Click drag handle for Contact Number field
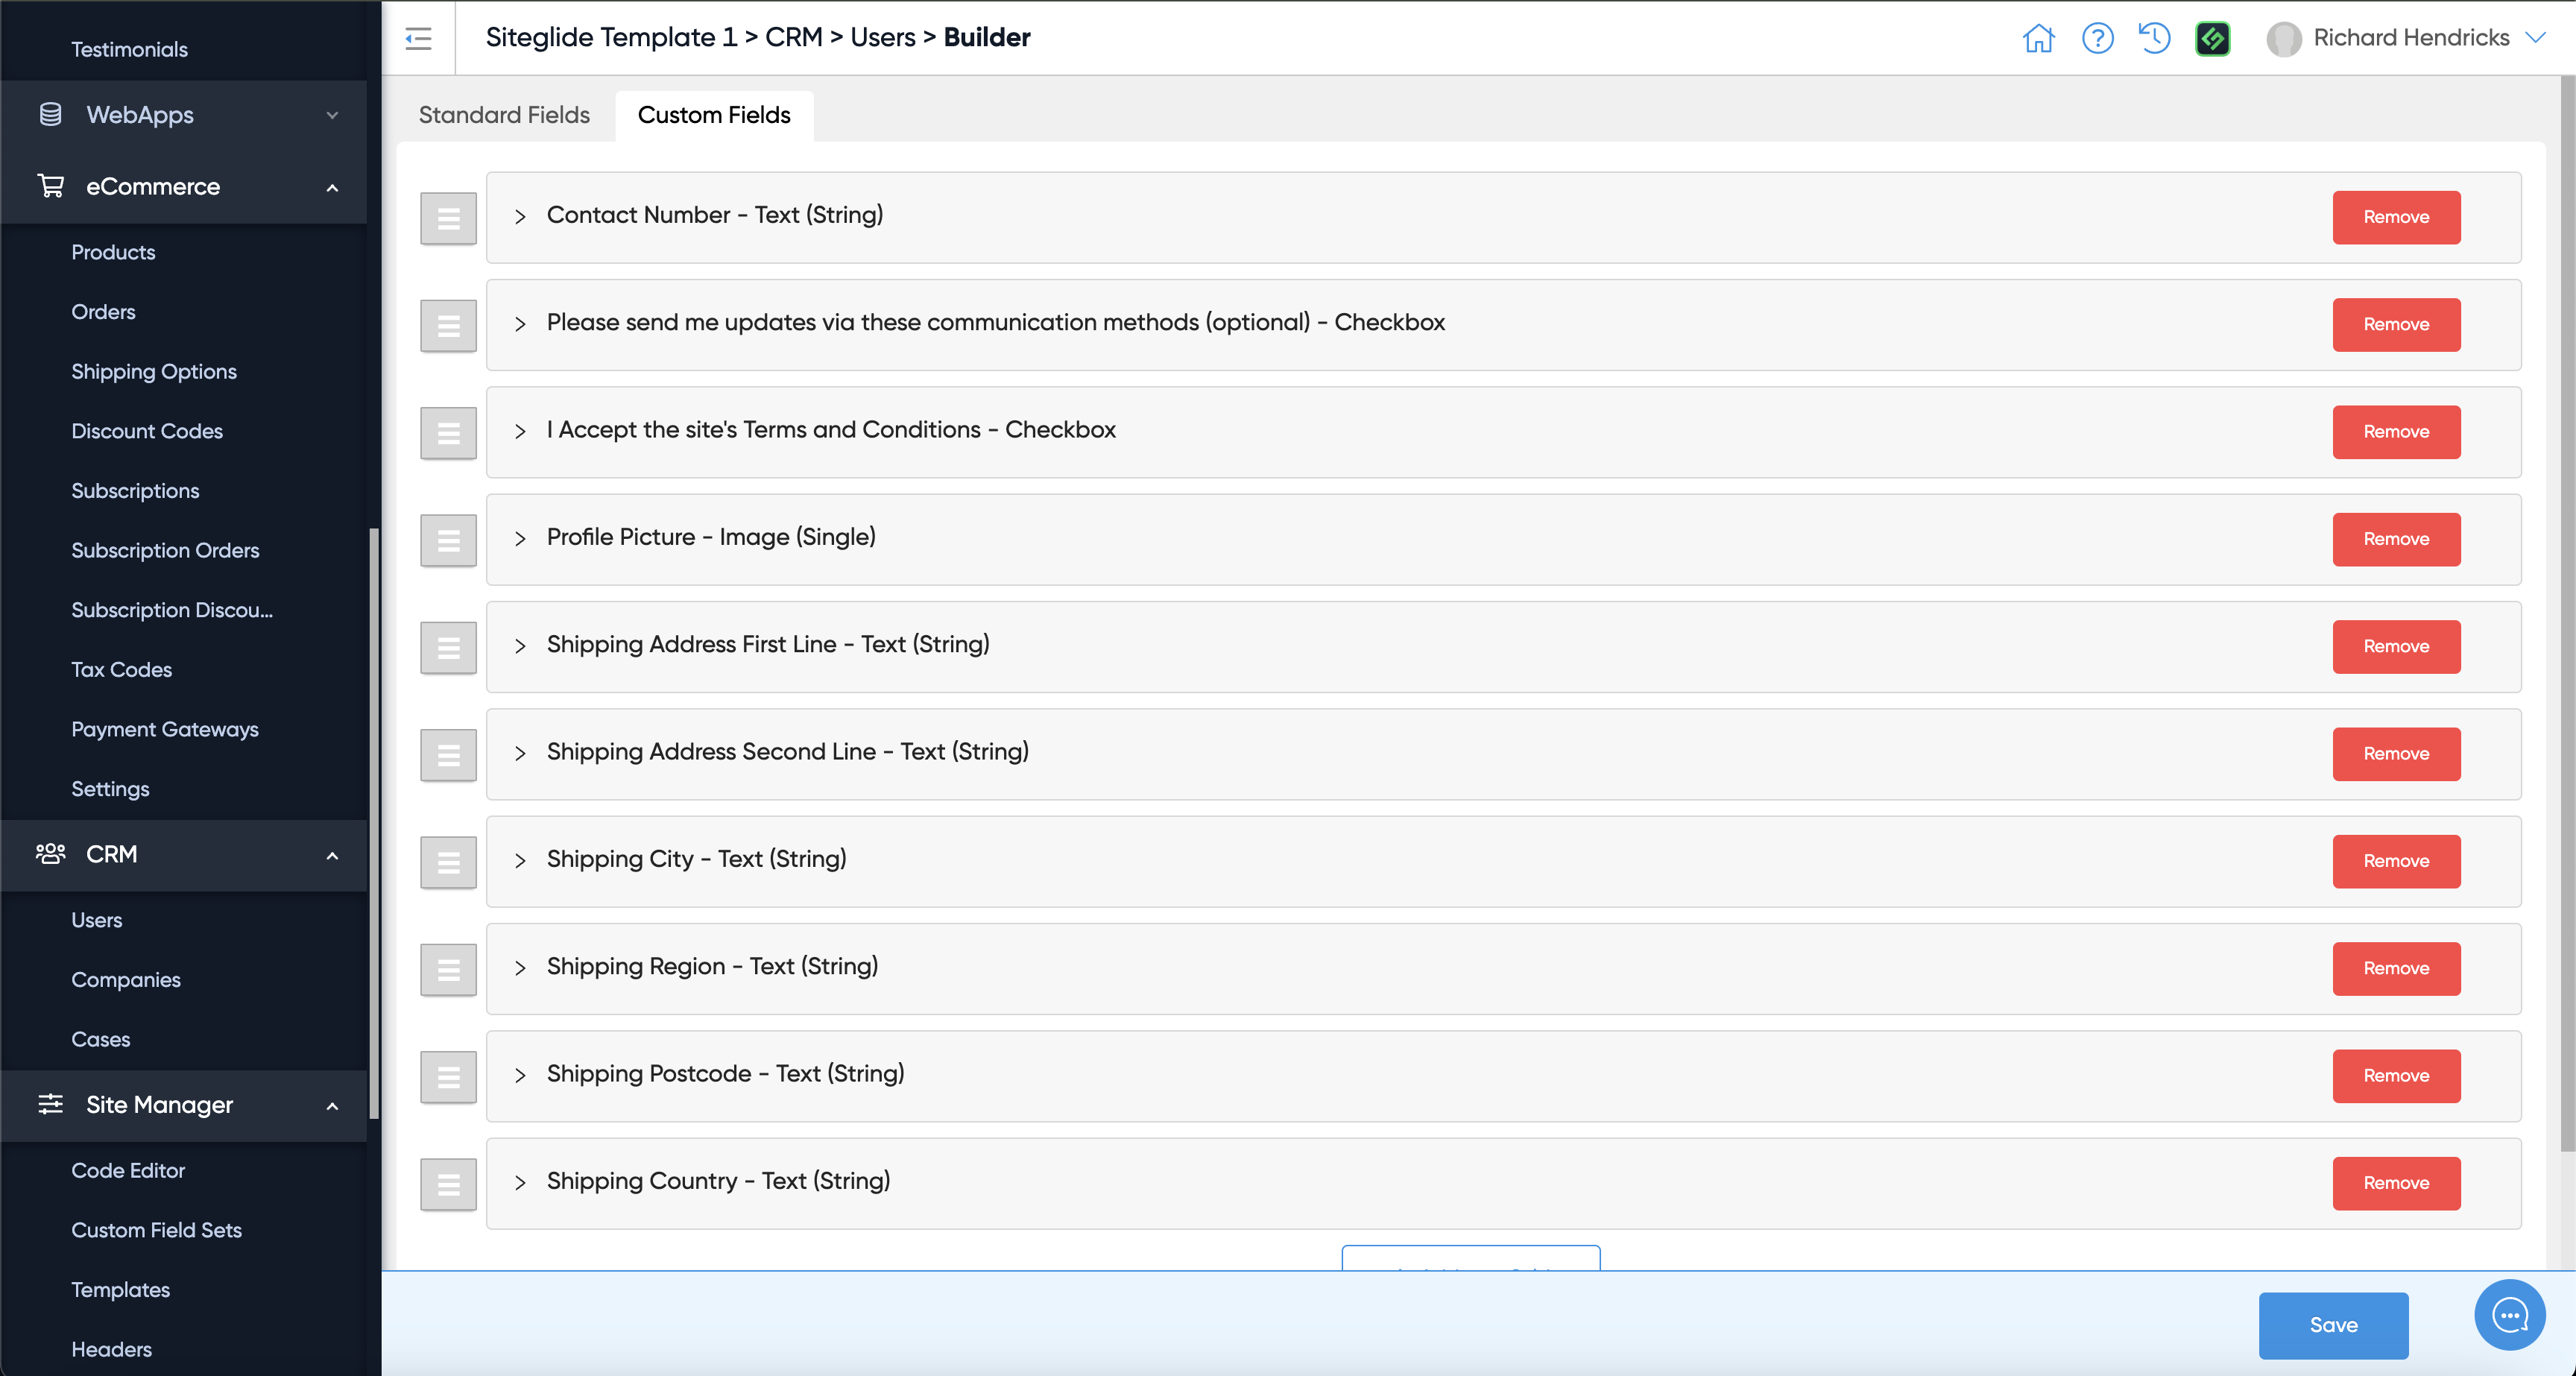 click(x=448, y=218)
